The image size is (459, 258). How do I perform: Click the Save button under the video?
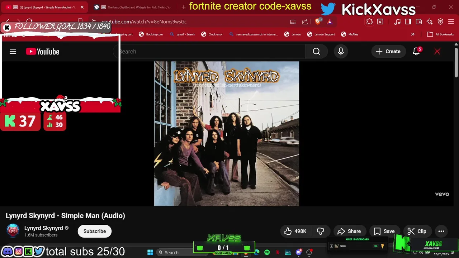pyautogui.click(x=384, y=231)
